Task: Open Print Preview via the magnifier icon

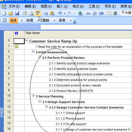Action: tap(31, 13)
